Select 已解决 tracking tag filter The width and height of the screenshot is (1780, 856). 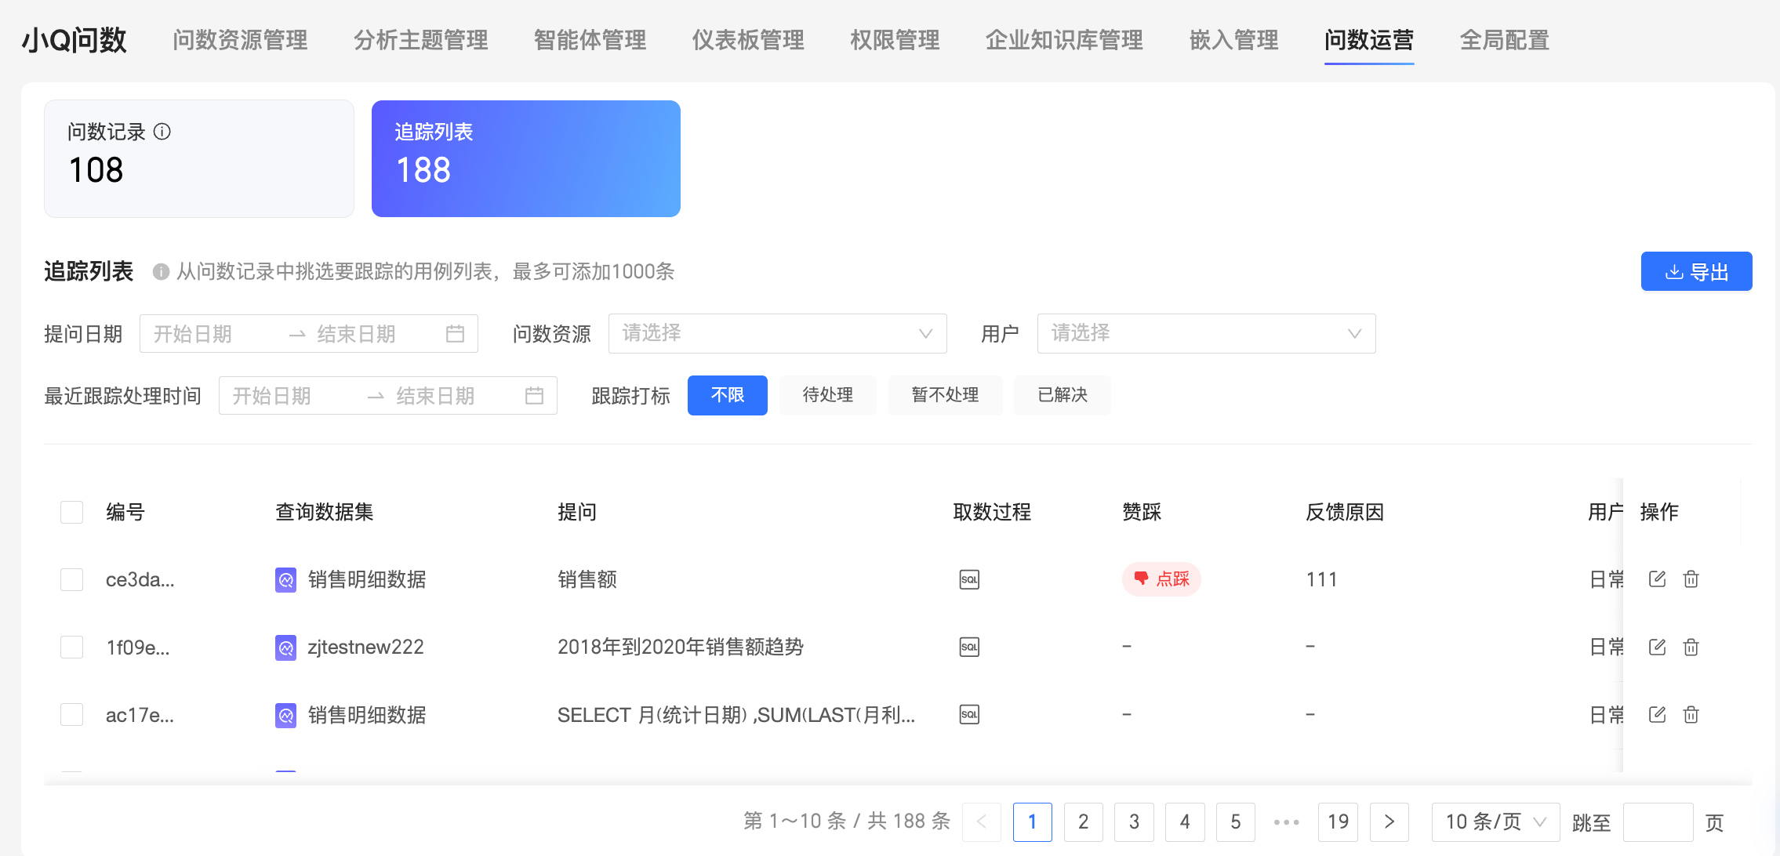(x=1063, y=395)
